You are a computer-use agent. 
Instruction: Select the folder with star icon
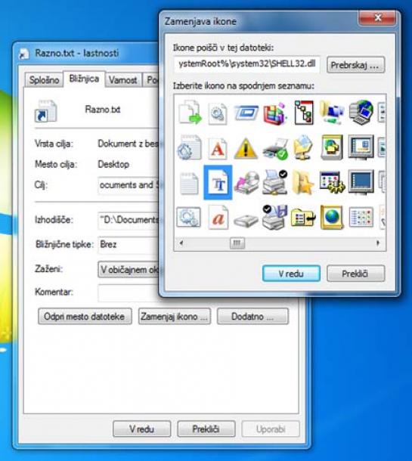pyautogui.click(x=302, y=183)
